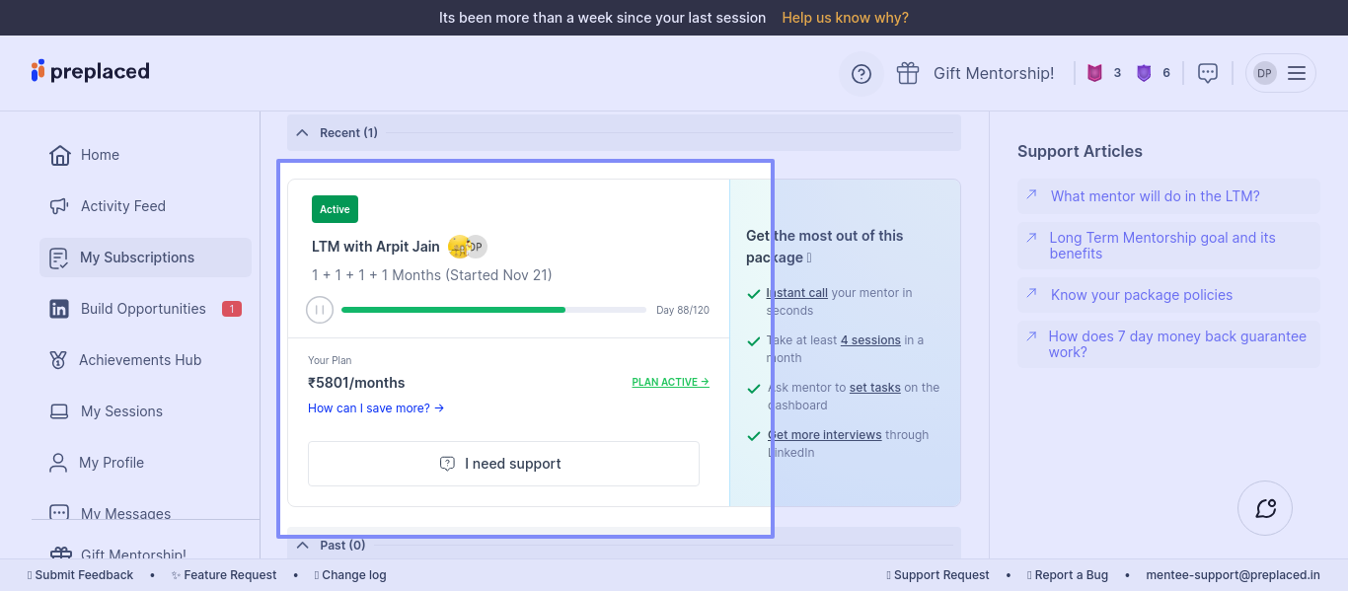Click the preplaced logo
Image resolution: width=1348 pixels, height=591 pixels.
90,71
